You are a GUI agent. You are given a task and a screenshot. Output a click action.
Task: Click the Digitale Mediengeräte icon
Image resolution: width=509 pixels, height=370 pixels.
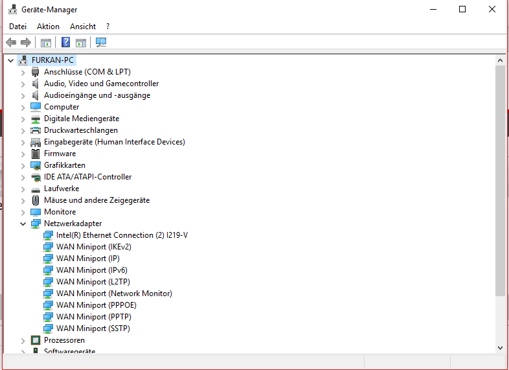[x=36, y=119]
